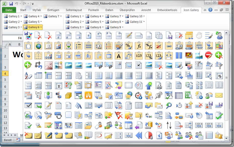The height and width of the screenshot is (147, 234).
Task: Click the green plus with pencil icon
Action: 28,65
